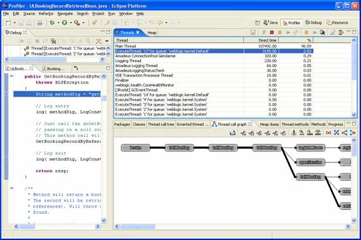Close the Threads tab
This screenshot has height=240, width=361.
[x=138, y=33]
